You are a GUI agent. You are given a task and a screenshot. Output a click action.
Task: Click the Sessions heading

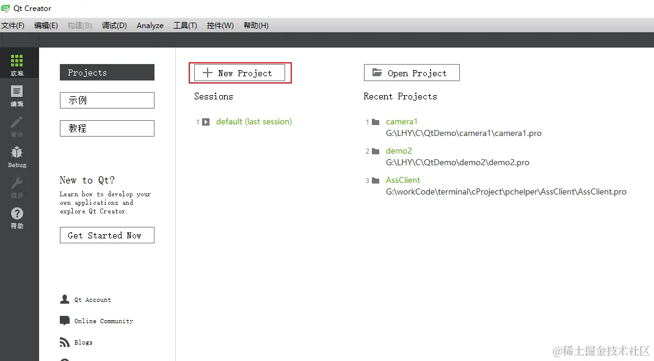tap(214, 96)
